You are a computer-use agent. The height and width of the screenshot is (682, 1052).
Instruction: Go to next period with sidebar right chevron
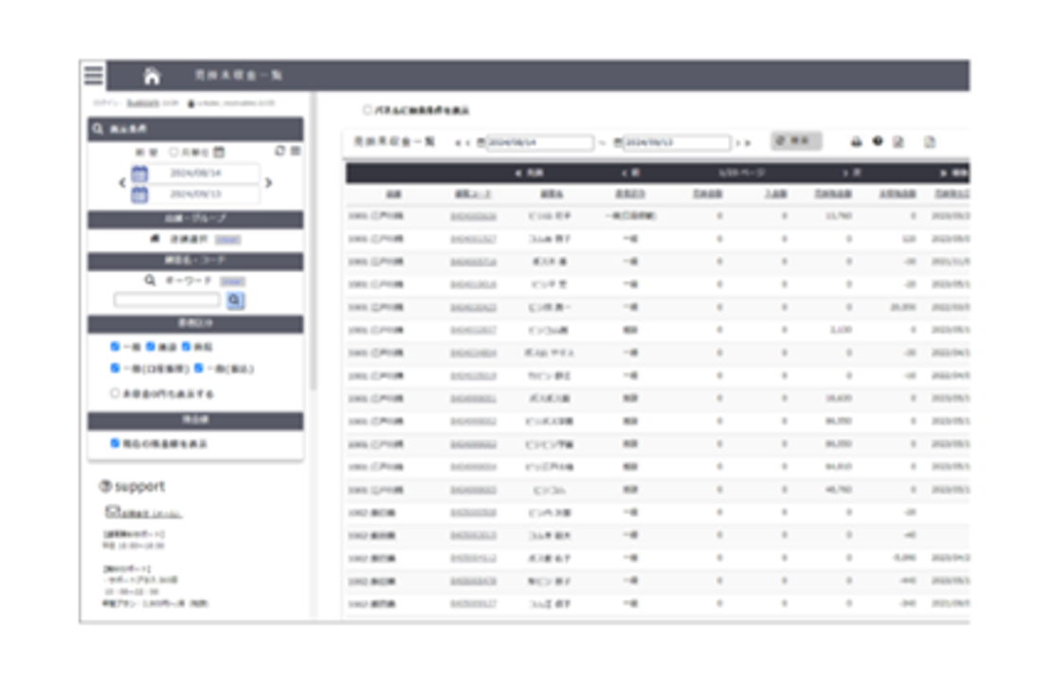[x=268, y=183]
